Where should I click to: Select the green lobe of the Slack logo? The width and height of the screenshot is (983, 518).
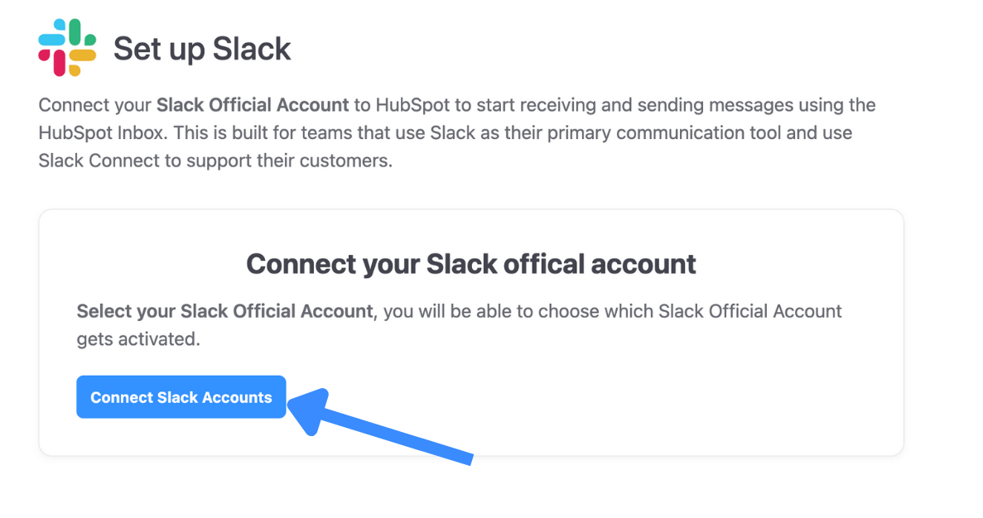[75, 32]
